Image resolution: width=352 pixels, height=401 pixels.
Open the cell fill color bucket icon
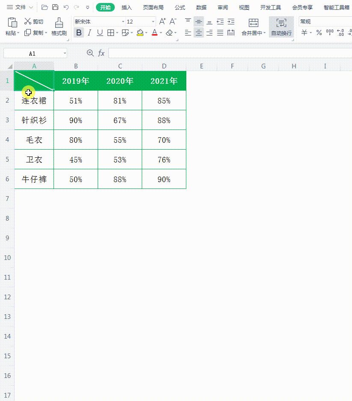tap(140, 32)
